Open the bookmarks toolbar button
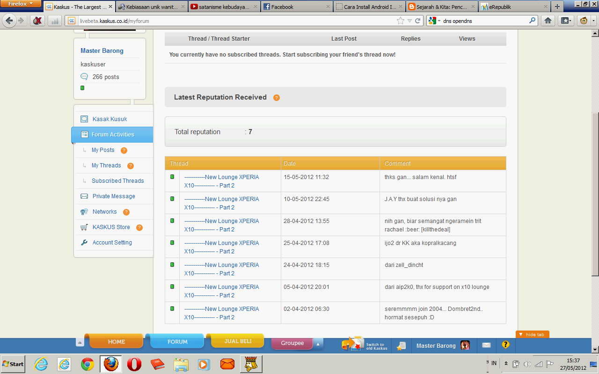Image resolution: width=599 pixels, height=374 pixels. click(566, 21)
